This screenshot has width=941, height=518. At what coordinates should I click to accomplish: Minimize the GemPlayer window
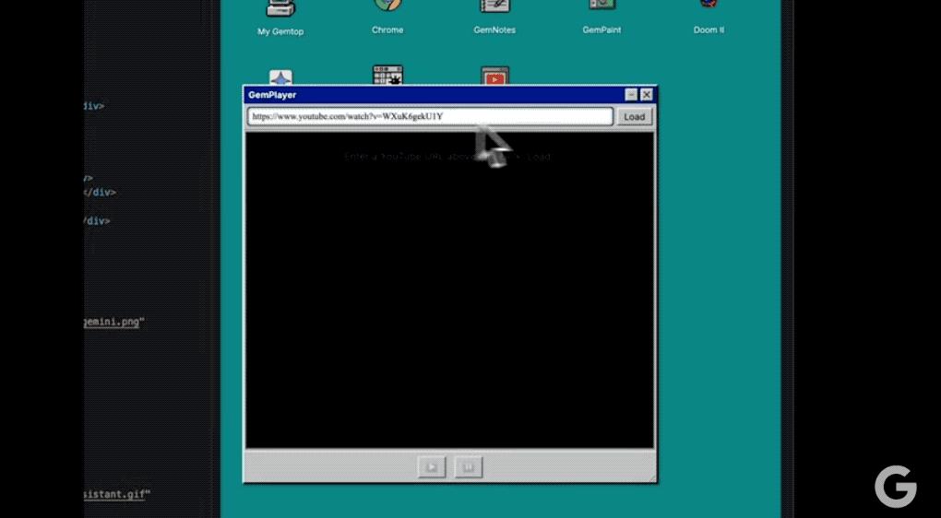tap(631, 95)
